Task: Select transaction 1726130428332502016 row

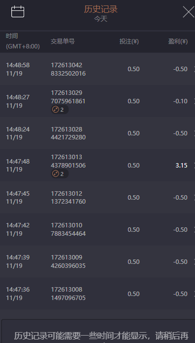Action: tap(97, 69)
